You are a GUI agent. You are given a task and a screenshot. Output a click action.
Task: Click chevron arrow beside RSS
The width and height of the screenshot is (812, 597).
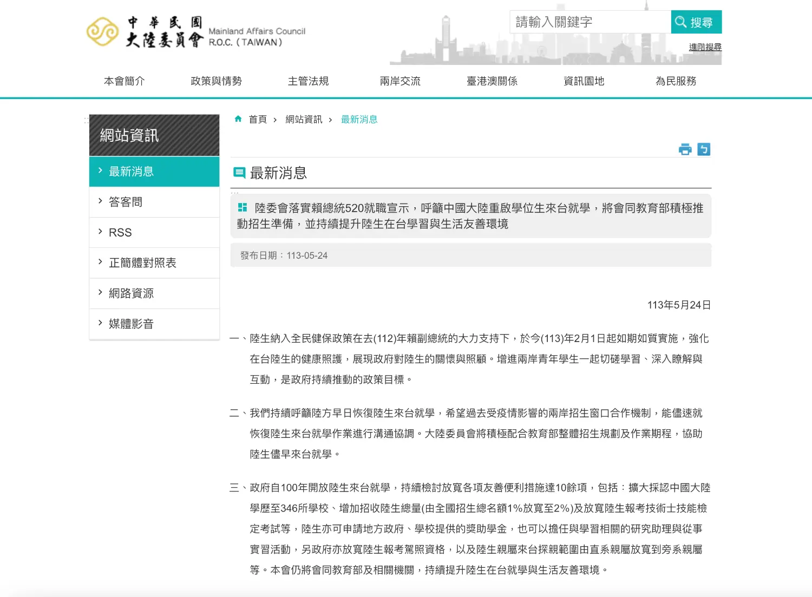[100, 232]
